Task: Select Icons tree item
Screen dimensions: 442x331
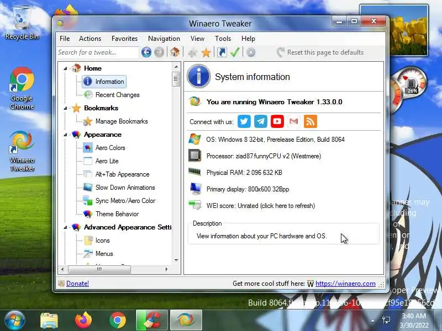Action: (x=97, y=241)
